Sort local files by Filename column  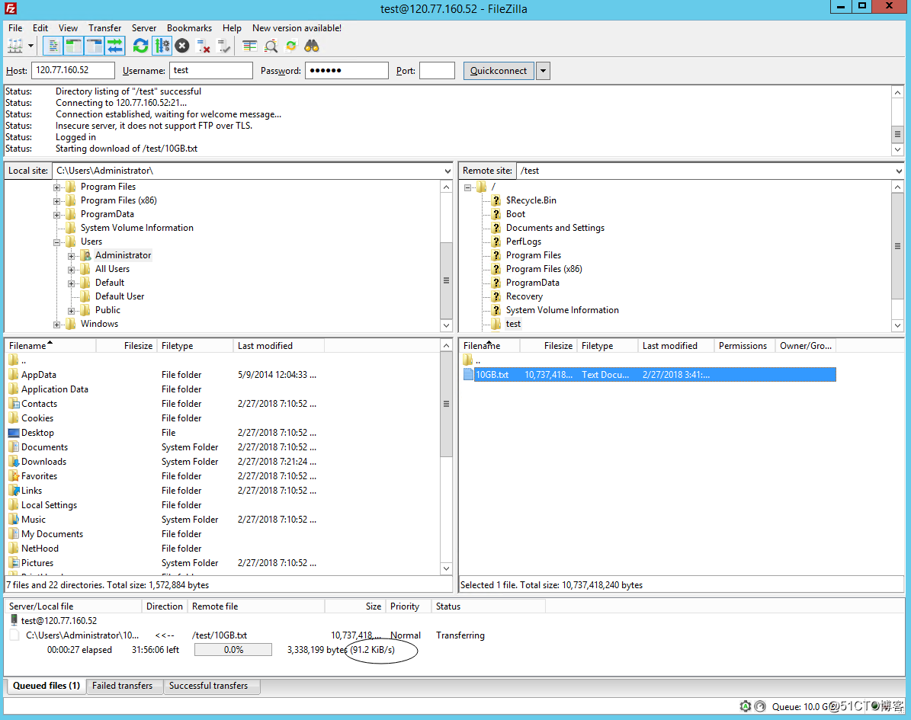[x=50, y=345]
